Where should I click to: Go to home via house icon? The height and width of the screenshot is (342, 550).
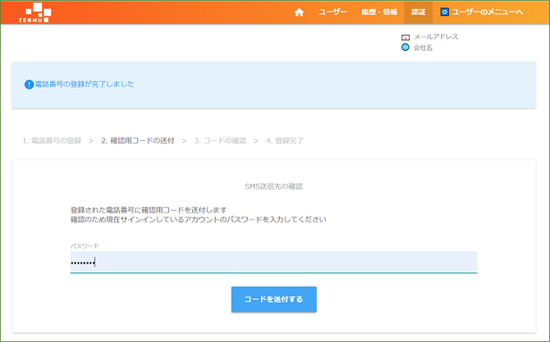tap(299, 13)
